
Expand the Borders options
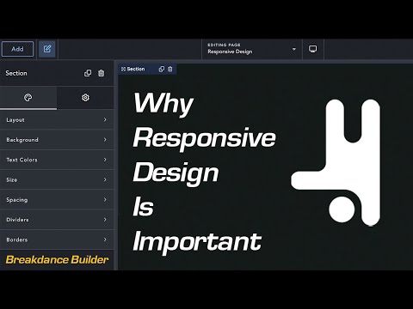[57, 239]
